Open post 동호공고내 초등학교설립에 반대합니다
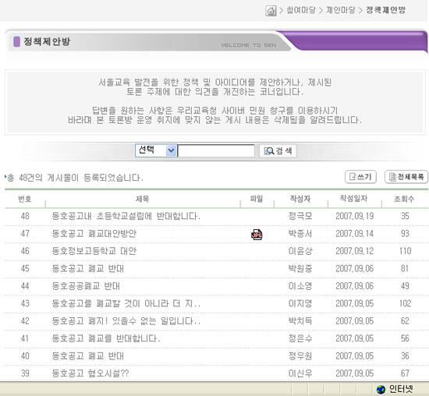 (x=126, y=217)
